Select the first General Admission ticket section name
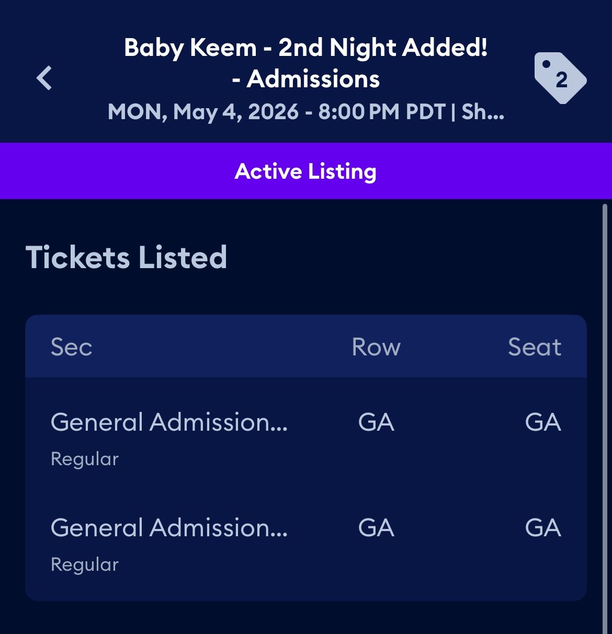The image size is (612, 634). click(169, 422)
